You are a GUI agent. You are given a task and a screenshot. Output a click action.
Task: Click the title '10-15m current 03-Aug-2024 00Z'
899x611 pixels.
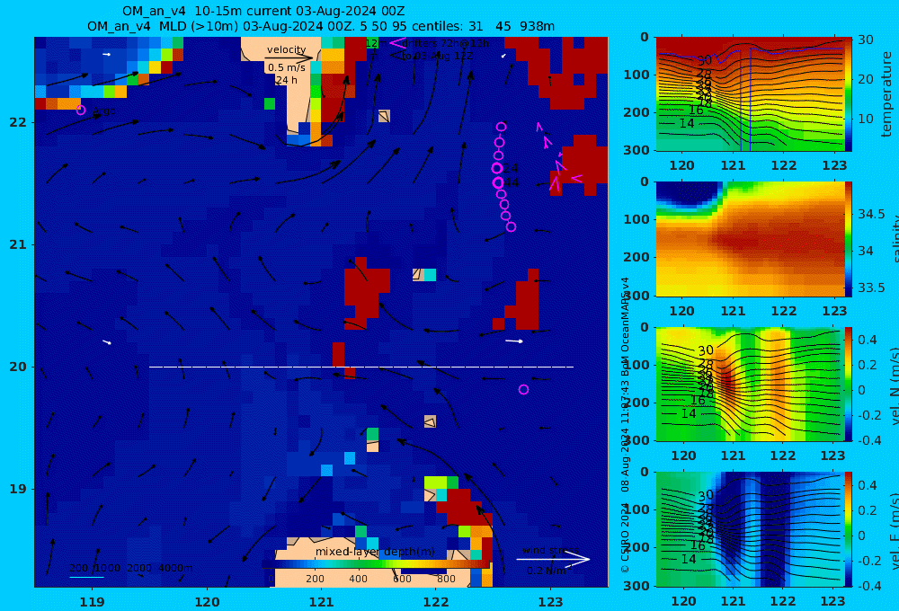pos(300,11)
